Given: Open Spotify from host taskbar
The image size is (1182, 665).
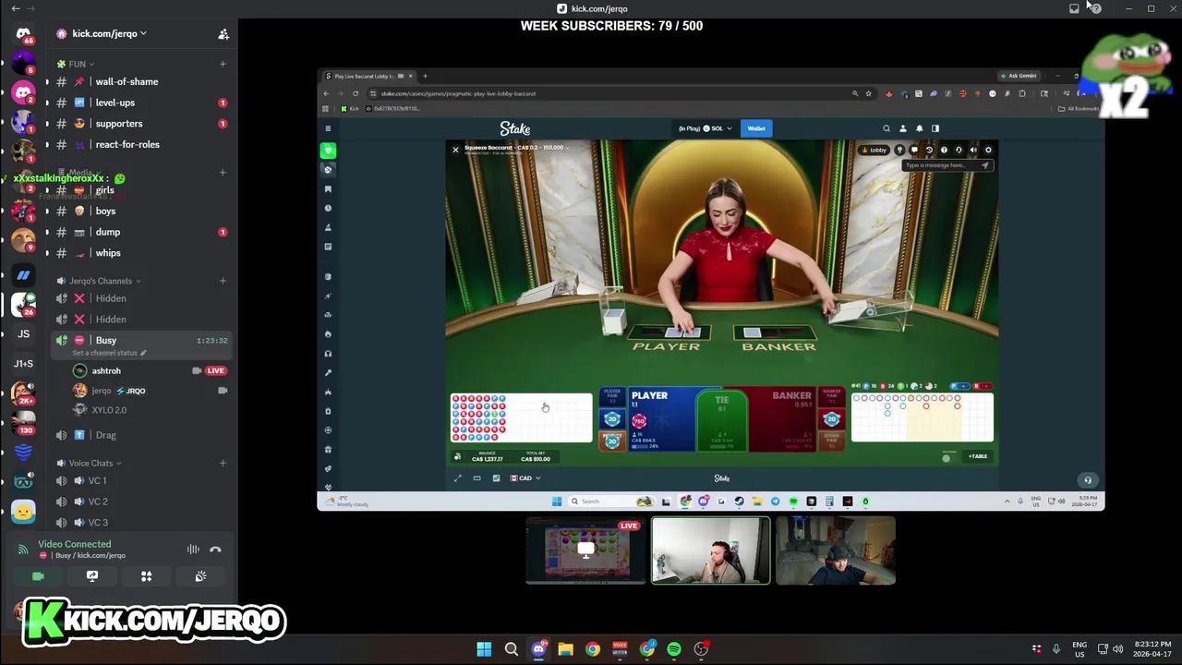Looking at the screenshot, I should click(674, 649).
